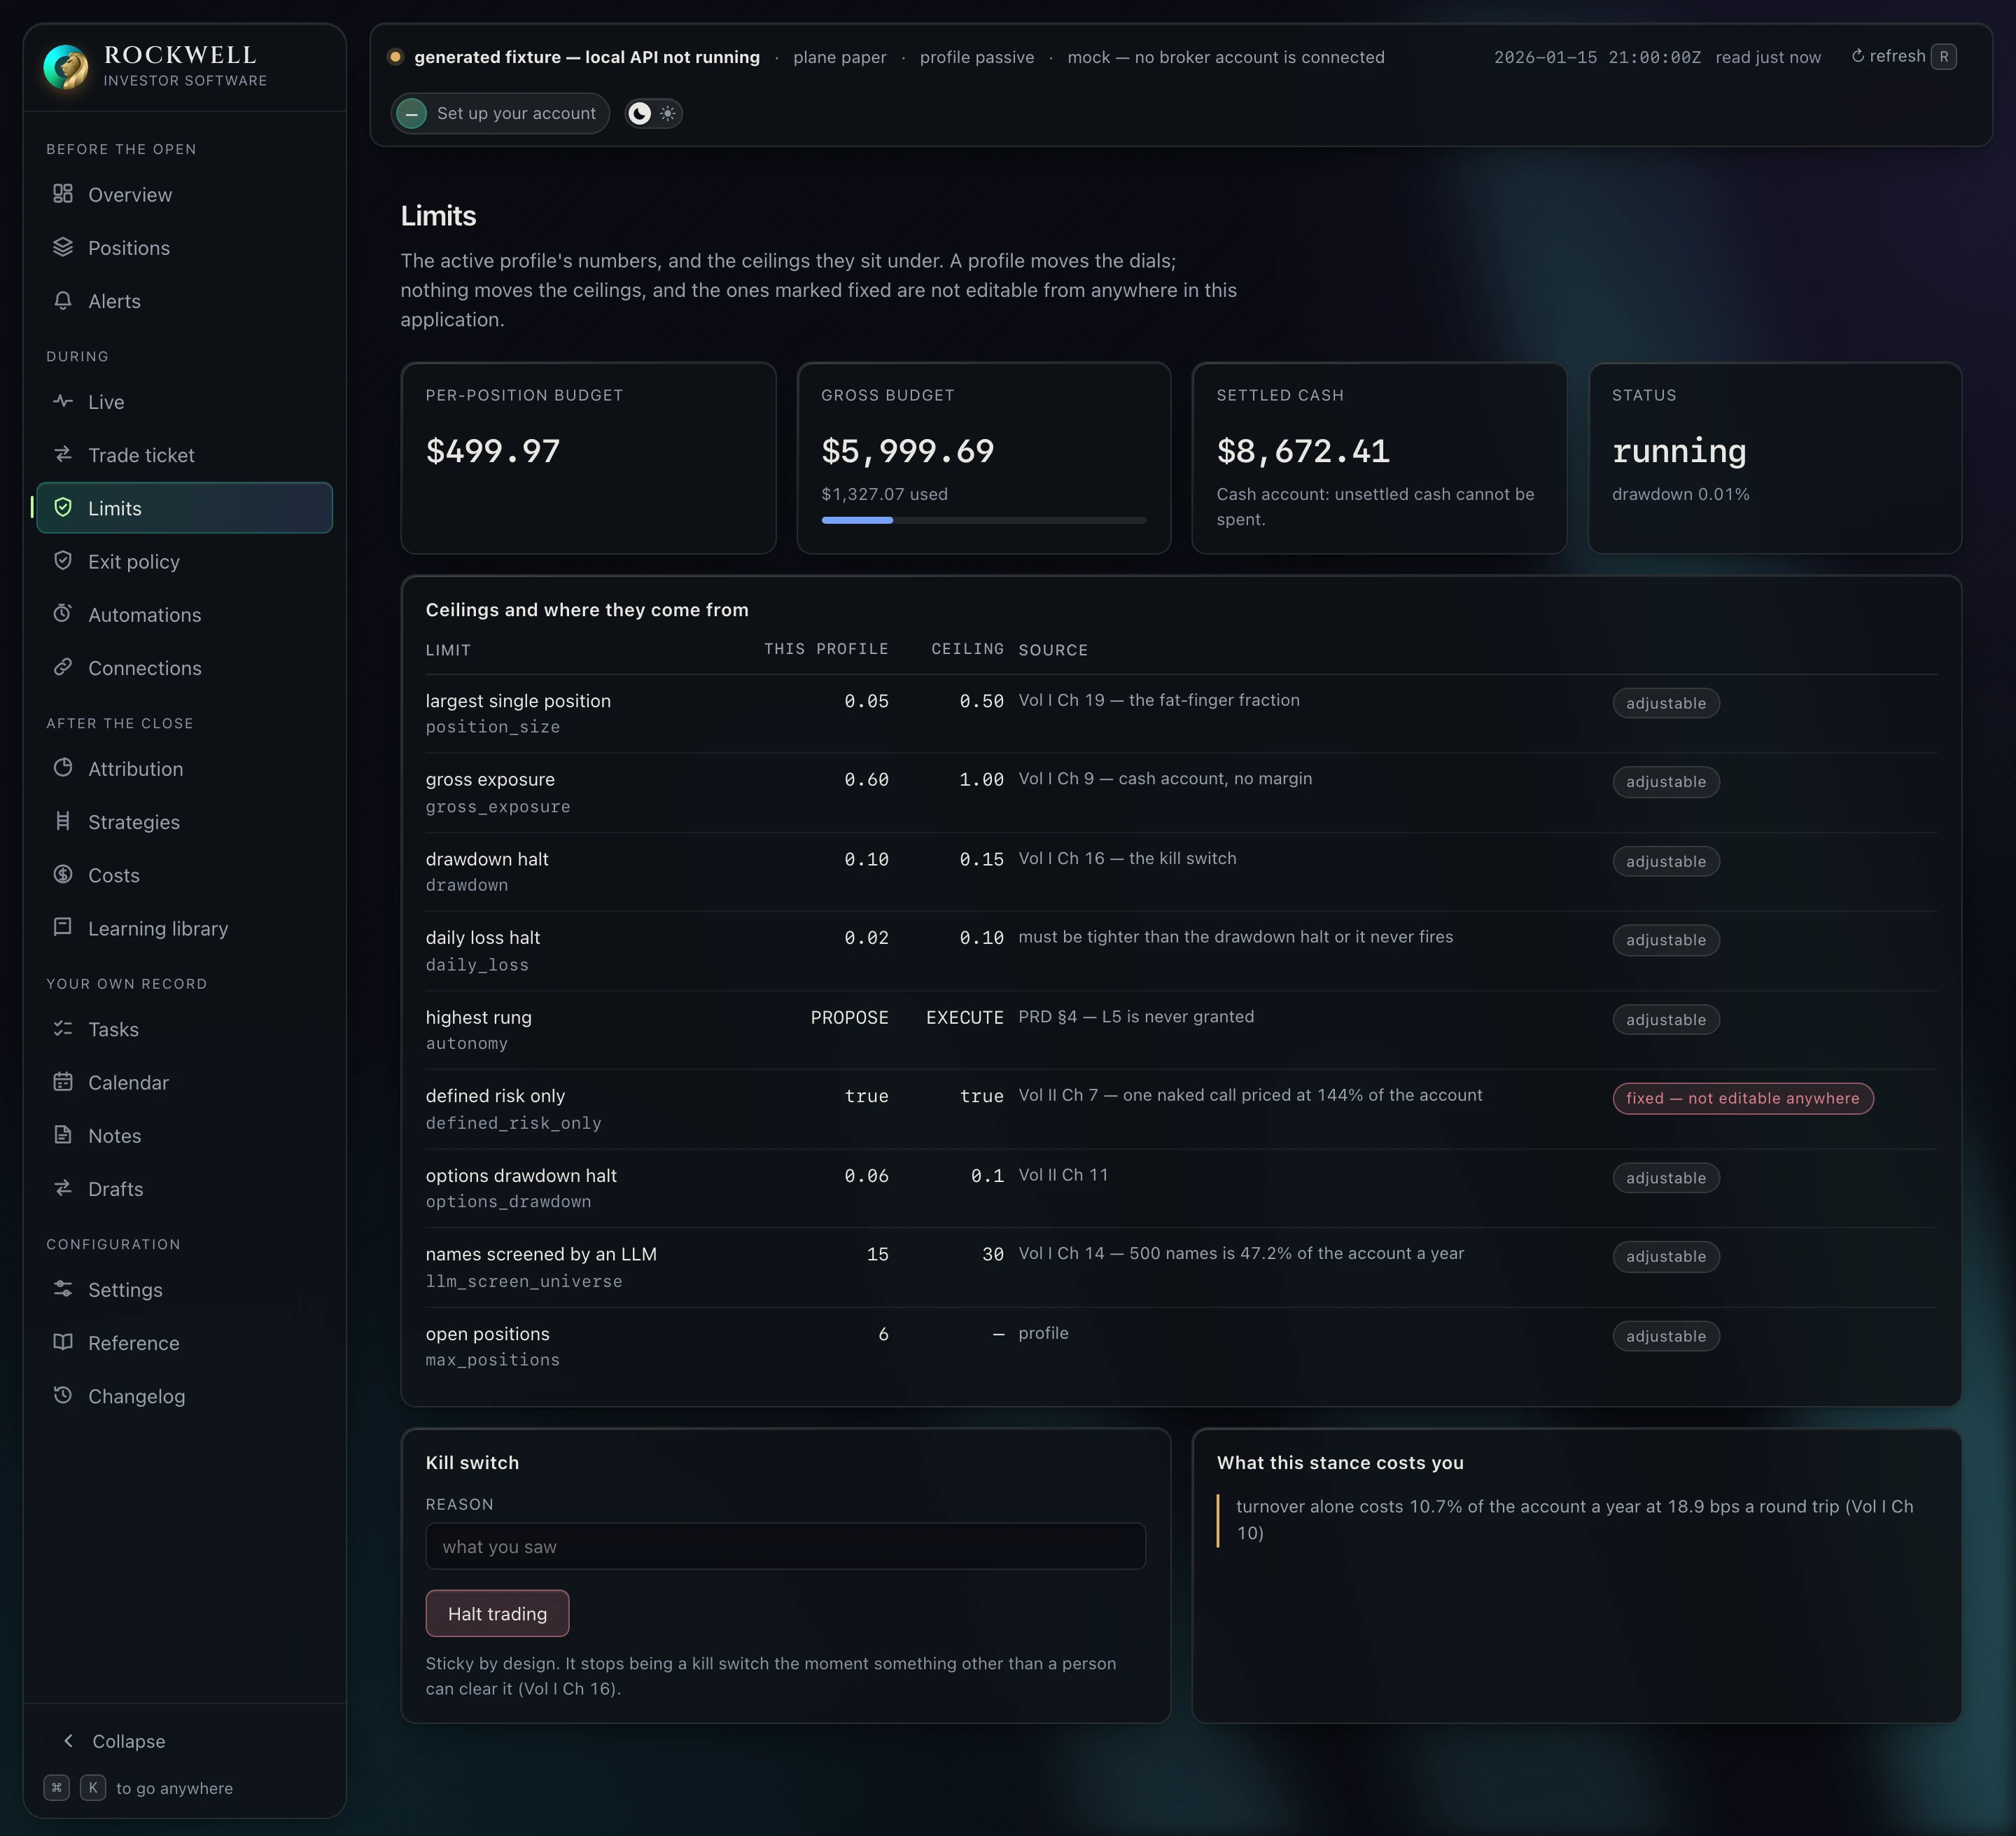
Task: Click the Learning library book icon
Action: [63, 928]
